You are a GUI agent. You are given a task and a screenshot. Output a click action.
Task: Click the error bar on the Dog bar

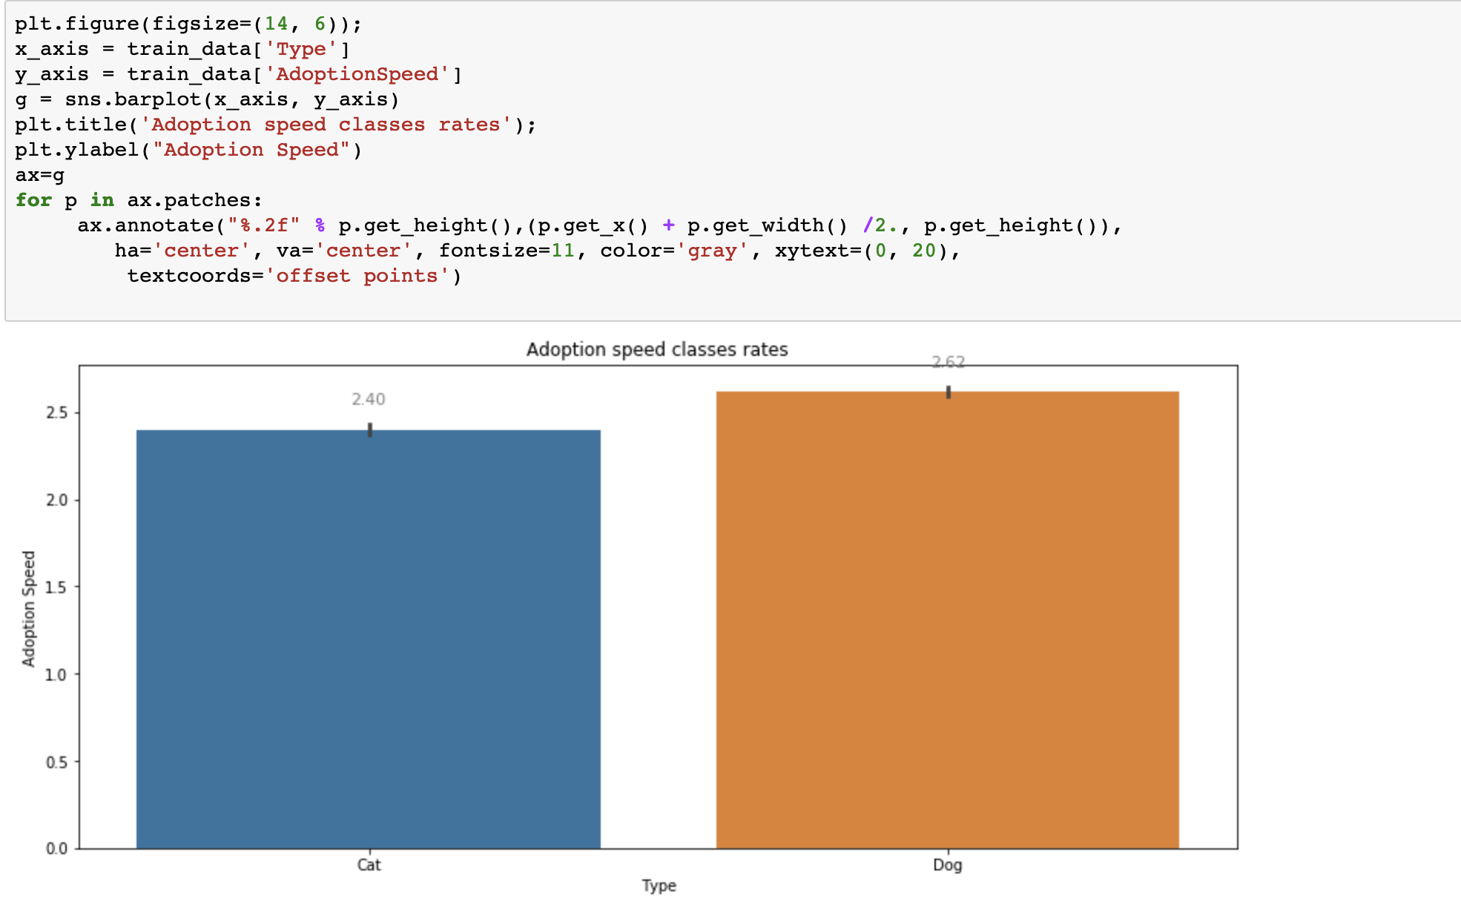tap(948, 391)
